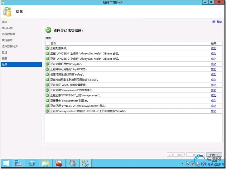Open the SQL Server Management Studio taskbar icon
The image size is (226, 169).
coord(86,163)
